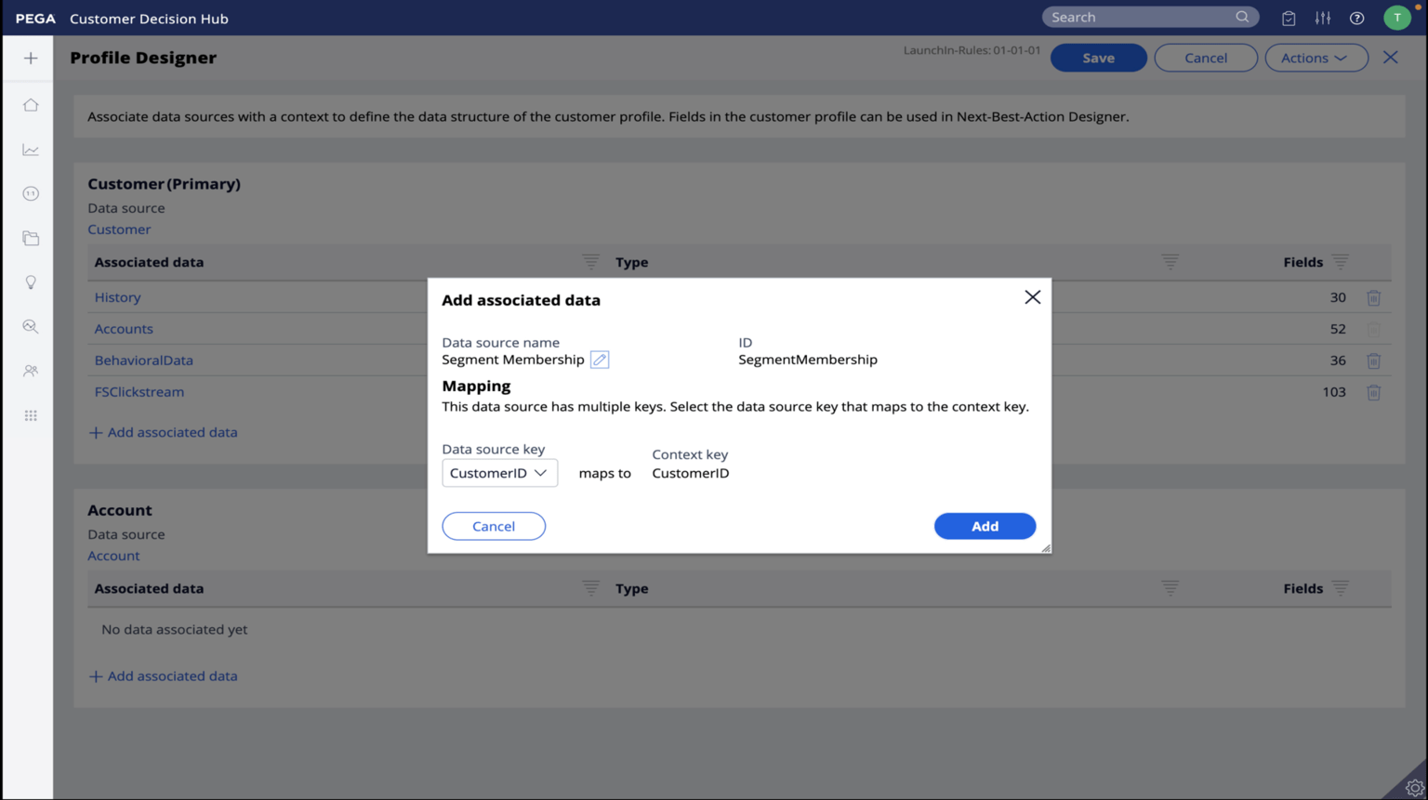Click the Add button in dialog
The width and height of the screenshot is (1428, 800).
[x=985, y=526]
